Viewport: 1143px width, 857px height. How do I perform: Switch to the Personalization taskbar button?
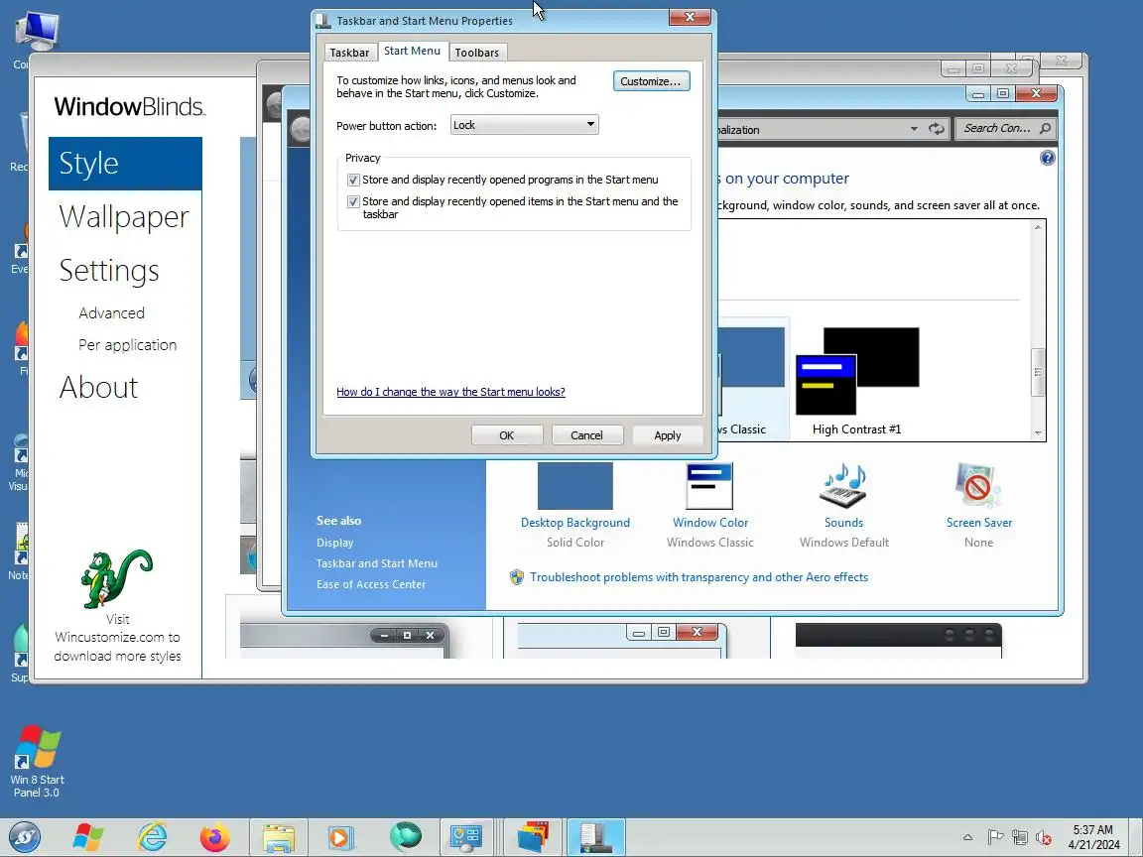534,837
